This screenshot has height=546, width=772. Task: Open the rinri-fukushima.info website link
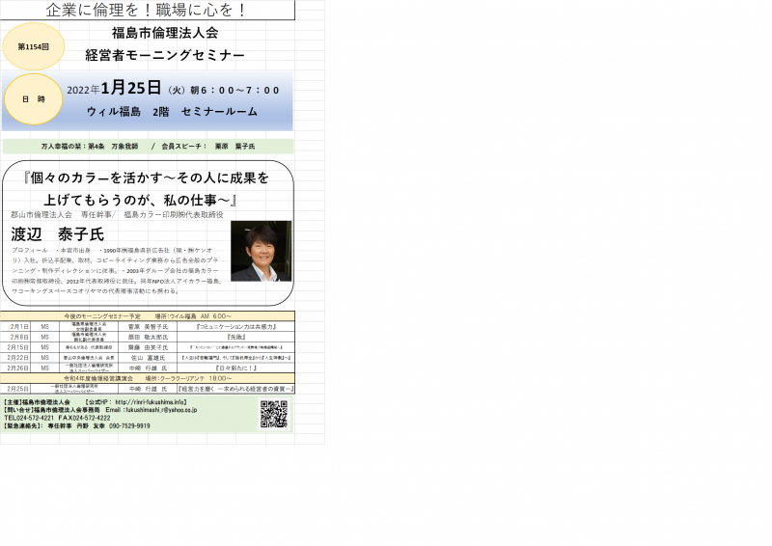[x=151, y=401]
